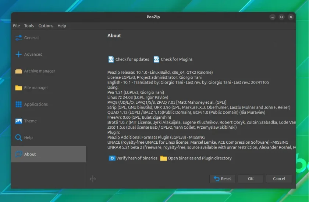Viewport: 309px width, 202px height.
Task: Click the Advanced plus icon
Action: tap(18, 54)
